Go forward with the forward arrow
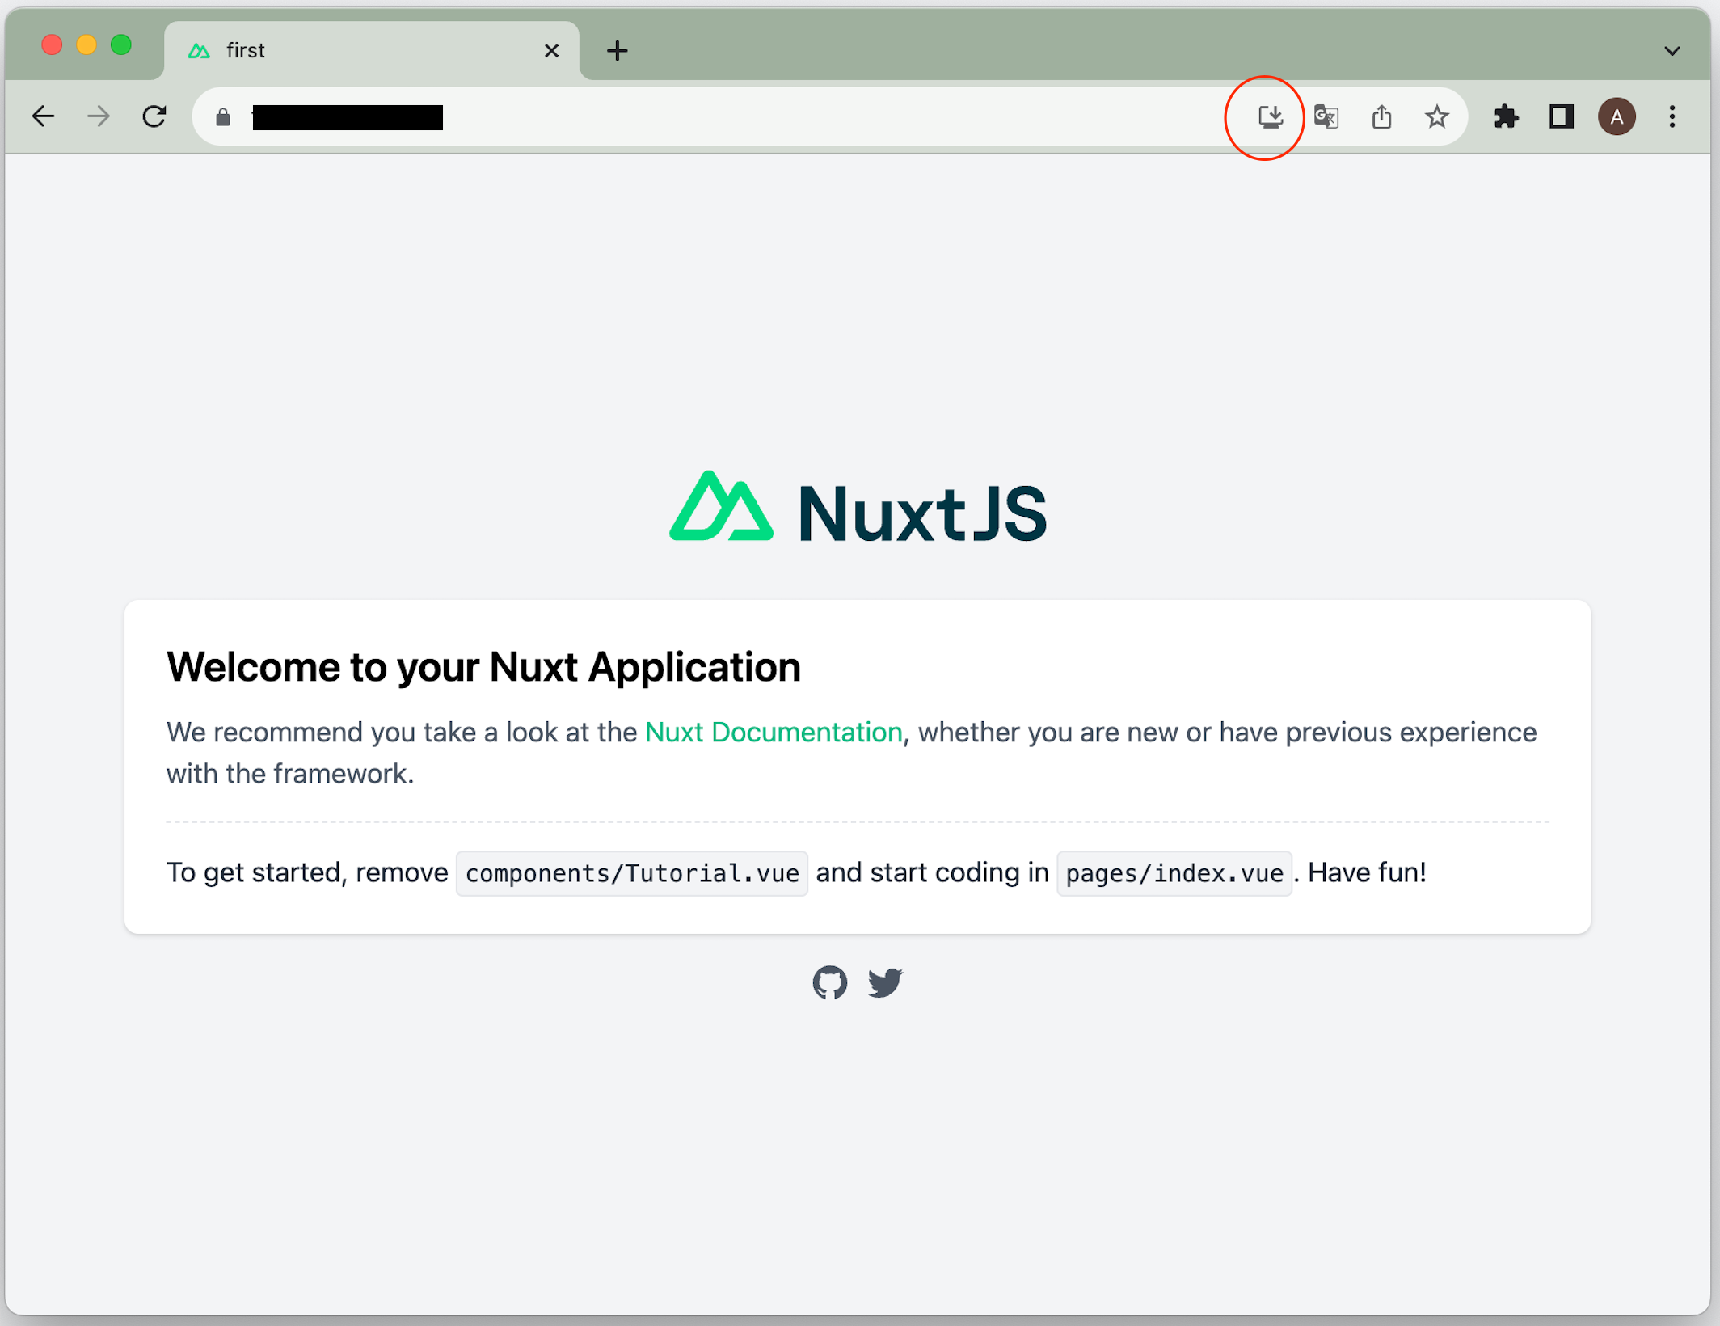1720x1326 pixels. coord(99,117)
